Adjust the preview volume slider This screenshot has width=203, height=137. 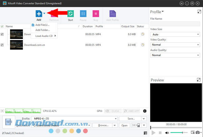pos(179,132)
